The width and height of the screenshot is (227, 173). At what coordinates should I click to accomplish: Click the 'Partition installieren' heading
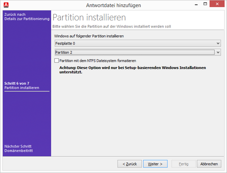tap(89, 17)
